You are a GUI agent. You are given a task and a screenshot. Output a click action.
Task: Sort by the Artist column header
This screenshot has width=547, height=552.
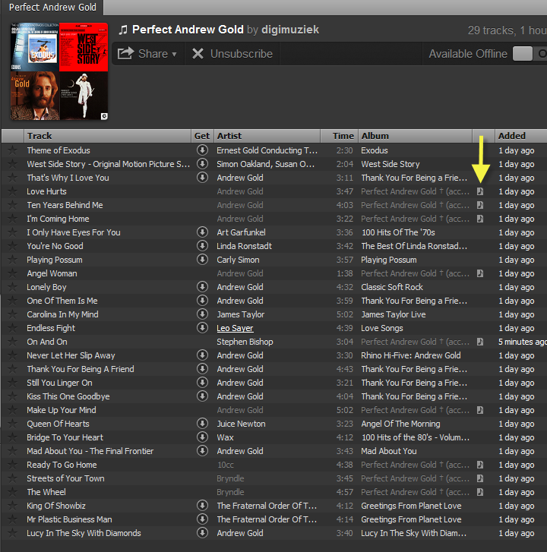pos(267,136)
